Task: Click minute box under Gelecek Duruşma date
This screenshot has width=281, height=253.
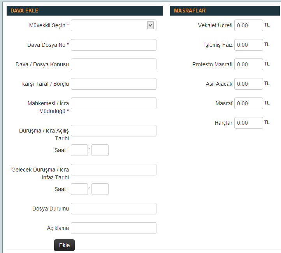Action: [100, 189]
